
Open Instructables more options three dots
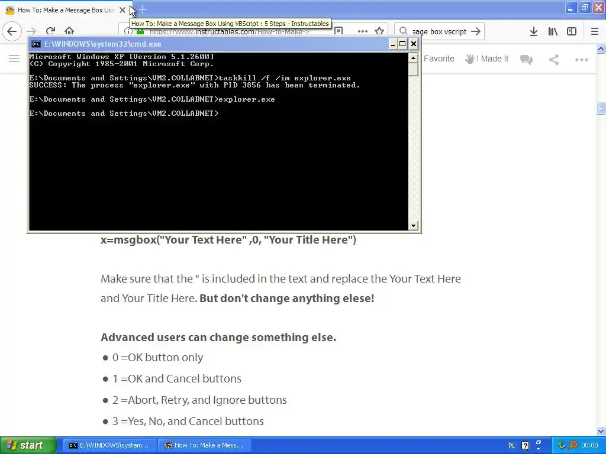(581, 60)
